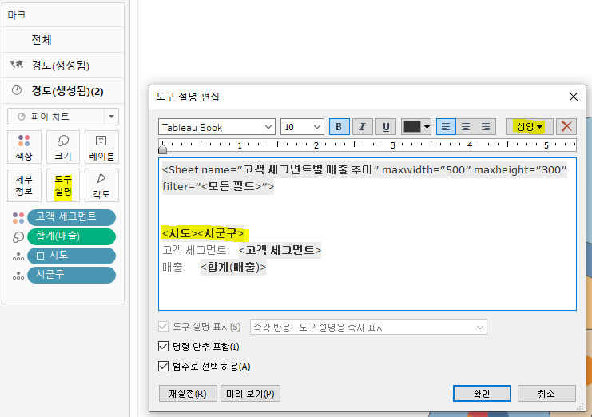
Task: Open the 세부 정보 (Detail) mark card
Action: pyautogui.click(x=24, y=185)
